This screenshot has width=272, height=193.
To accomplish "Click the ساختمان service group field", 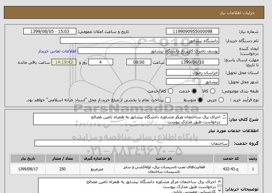I will [x=132, y=143].
